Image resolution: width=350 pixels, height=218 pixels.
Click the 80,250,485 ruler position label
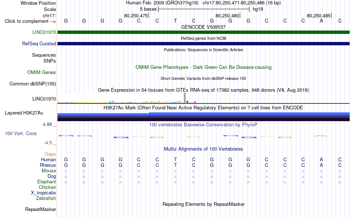coord(319,15)
